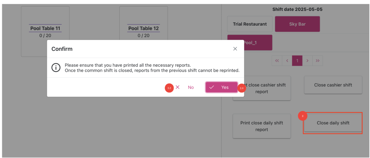Click the red 2.2 annotation badge
The height and width of the screenshot is (158, 370).
point(169,88)
